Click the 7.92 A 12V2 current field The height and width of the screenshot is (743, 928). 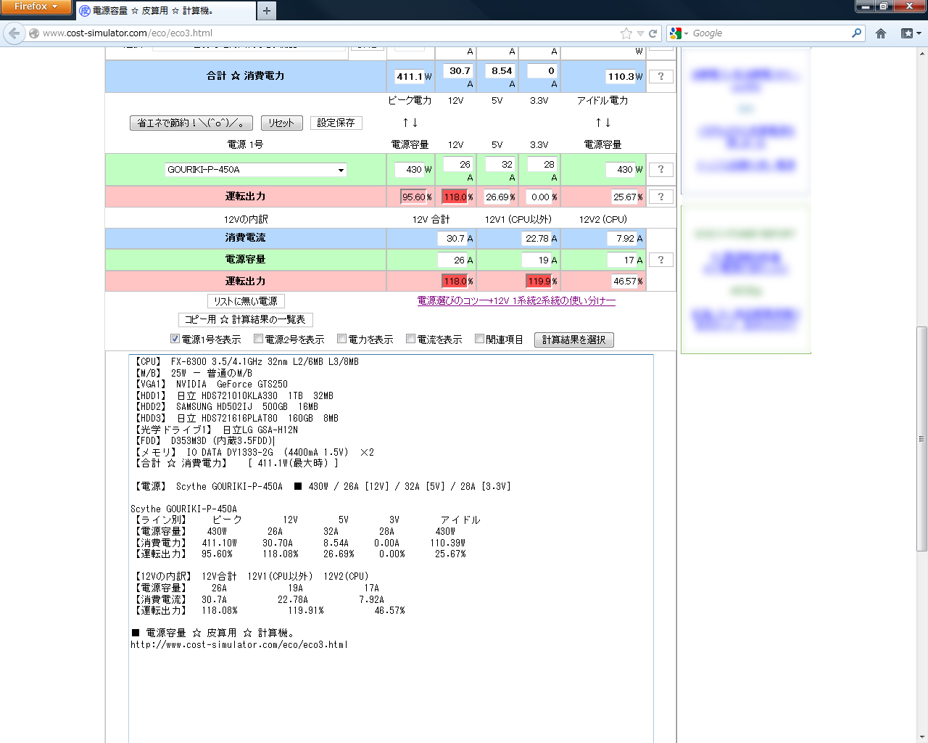pos(622,239)
